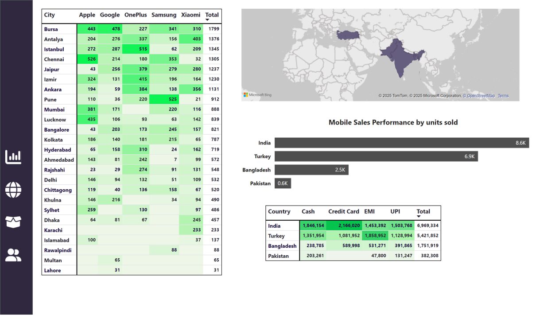The image size is (559, 319).
Task: Open the bar chart report page icon
Action: point(13,157)
